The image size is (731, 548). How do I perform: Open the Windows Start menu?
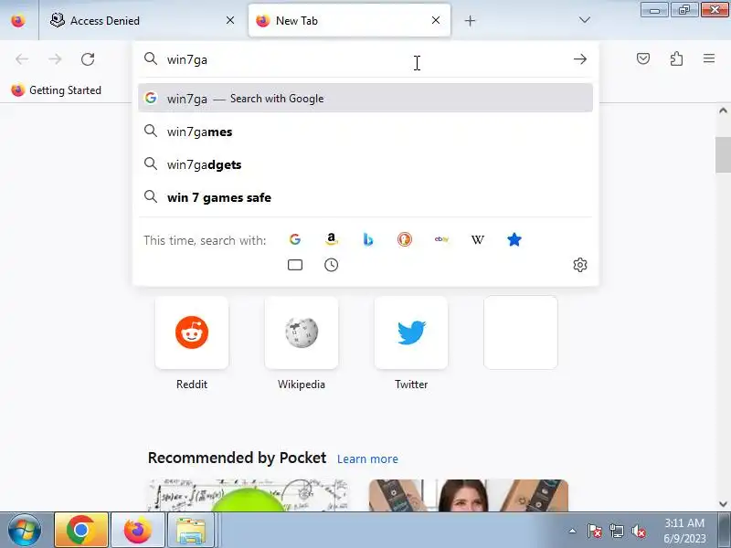coord(25,530)
